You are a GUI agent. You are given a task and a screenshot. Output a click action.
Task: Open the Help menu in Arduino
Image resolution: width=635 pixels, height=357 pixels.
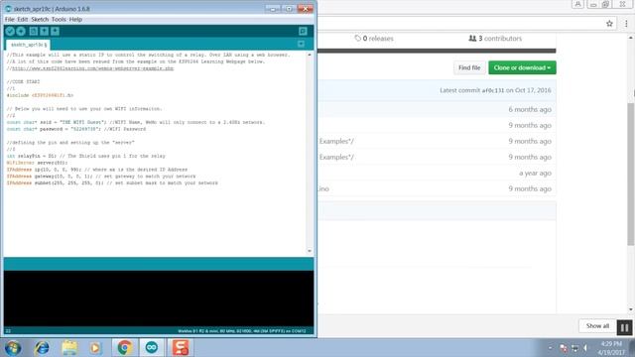[x=75, y=19]
